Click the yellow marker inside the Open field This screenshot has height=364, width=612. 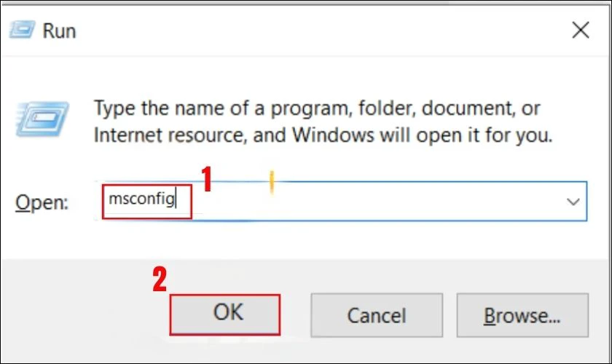point(272,183)
